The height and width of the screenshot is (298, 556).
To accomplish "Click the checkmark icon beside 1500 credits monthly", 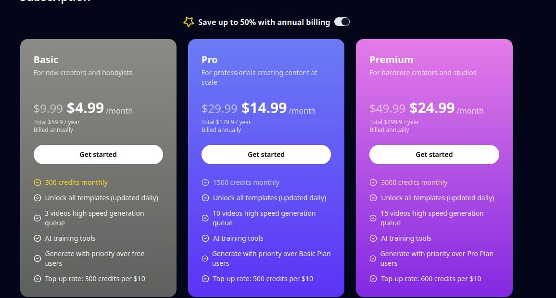I will [205, 182].
